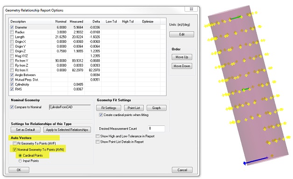The width and height of the screenshot is (293, 179).
Task: Enable the Radius row checkbox
Action: pyautogui.click(x=12, y=32)
